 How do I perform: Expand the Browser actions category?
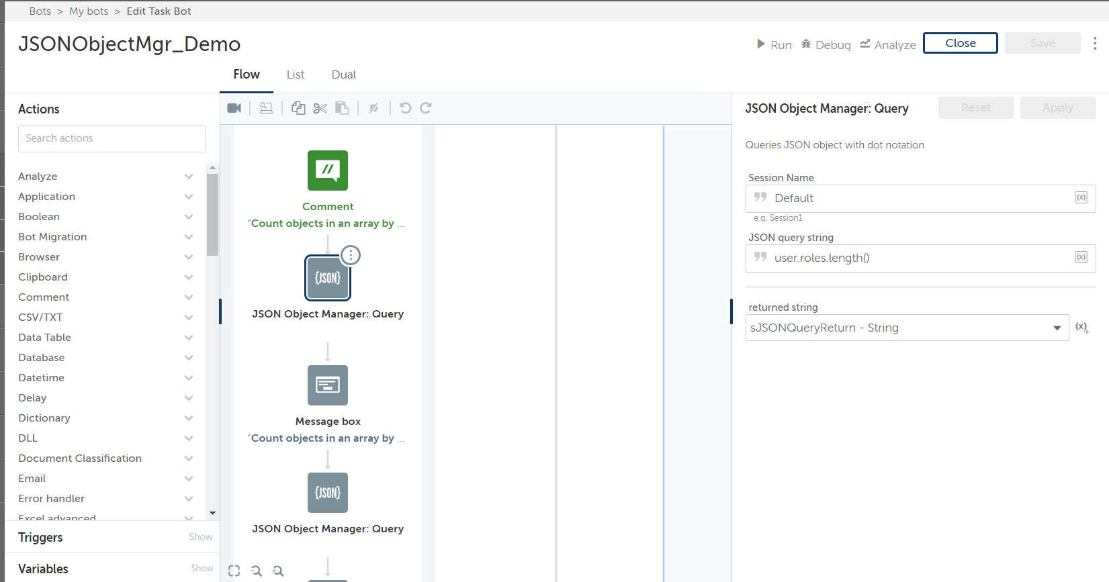pyautogui.click(x=189, y=257)
